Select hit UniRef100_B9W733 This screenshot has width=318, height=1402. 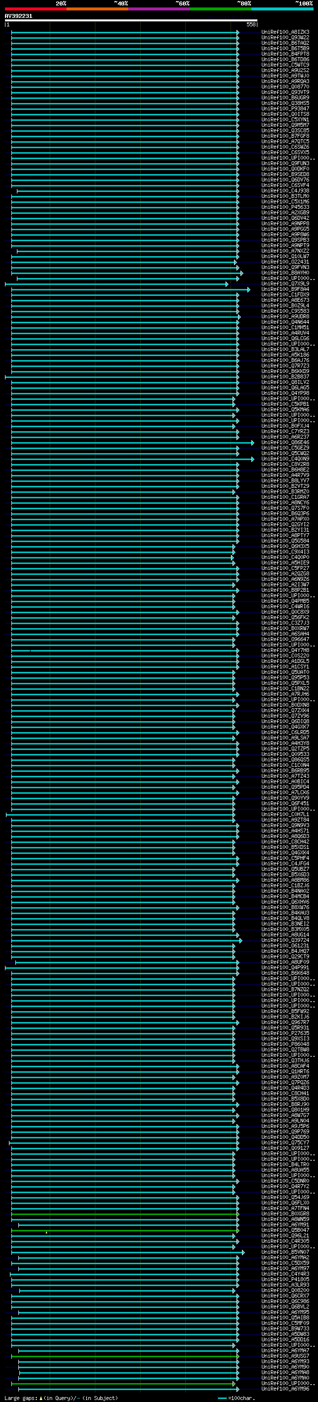285,1328
